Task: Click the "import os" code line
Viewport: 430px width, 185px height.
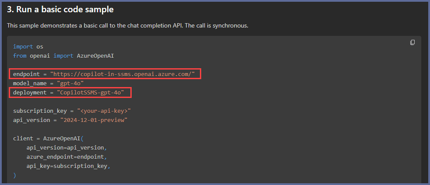Action: pyautogui.click(x=28, y=46)
